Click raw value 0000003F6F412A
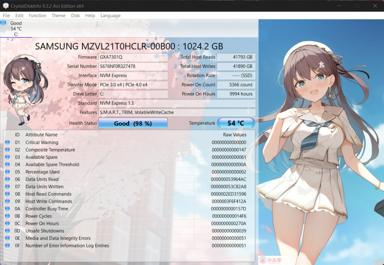Viewport: 384px width, 265px height. 228,201
